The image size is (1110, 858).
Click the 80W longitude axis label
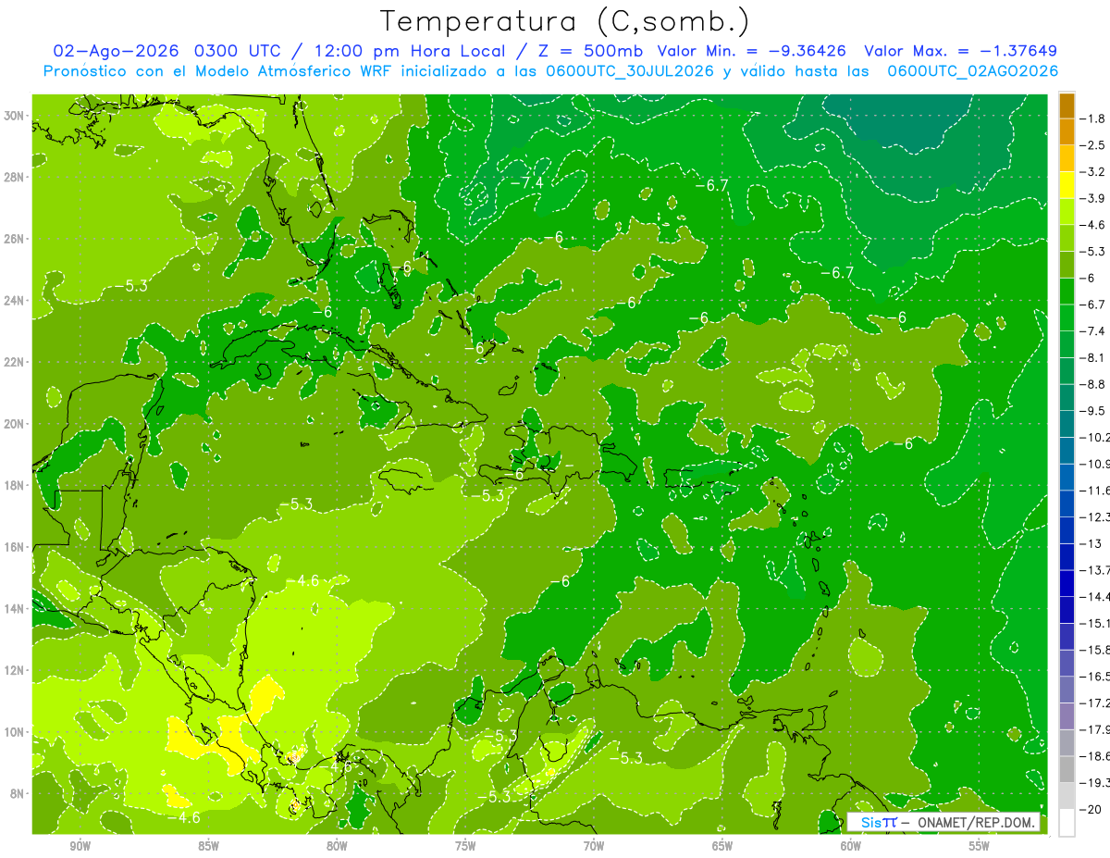click(337, 846)
